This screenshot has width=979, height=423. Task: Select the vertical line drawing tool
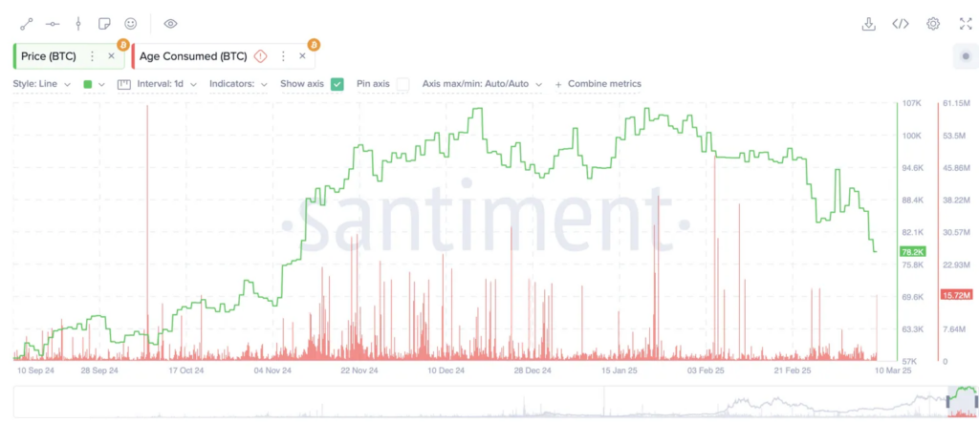pos(78,24)
